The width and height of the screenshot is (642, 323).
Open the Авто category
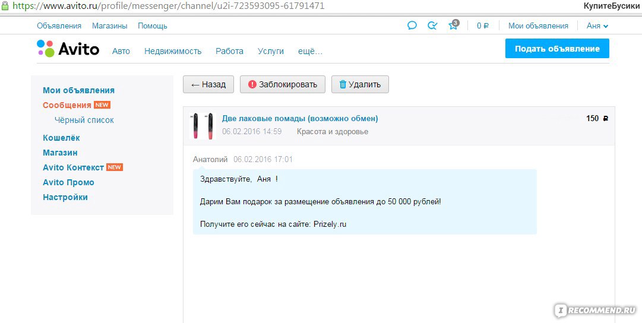click(x=121, y=51)
